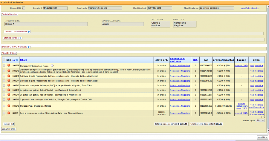The width and height of the screenshot is (269, 141).
Task: Click red SBN dot for Momo DVD row
Action: (x=9, y=85)
